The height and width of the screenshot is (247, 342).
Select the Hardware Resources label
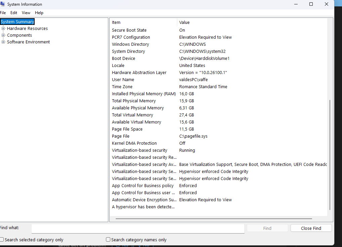coord(27,28)
